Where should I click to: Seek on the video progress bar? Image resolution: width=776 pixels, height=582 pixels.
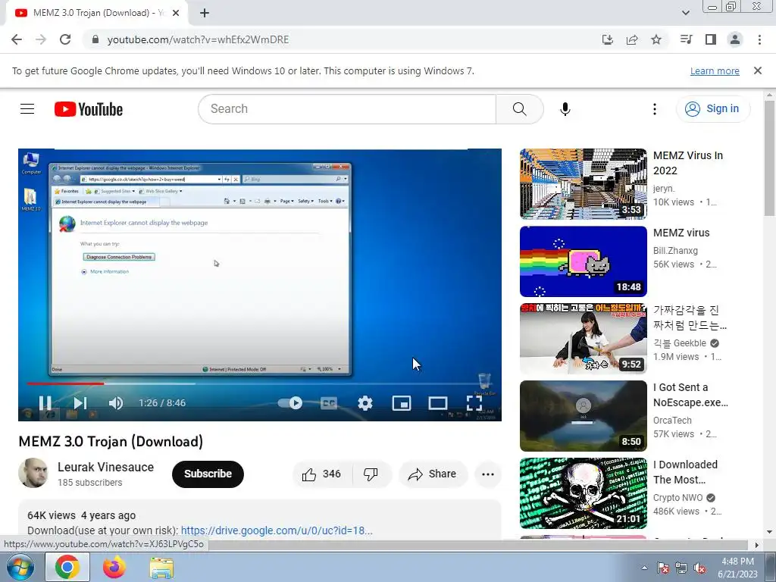pos(260,383)
